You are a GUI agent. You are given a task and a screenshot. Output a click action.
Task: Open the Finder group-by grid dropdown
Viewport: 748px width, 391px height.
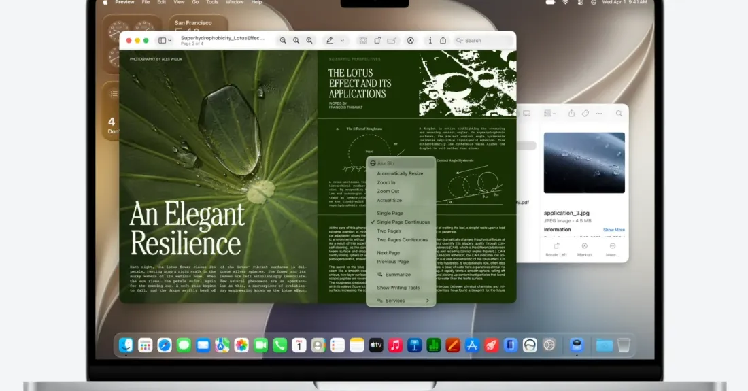(549, 114)
